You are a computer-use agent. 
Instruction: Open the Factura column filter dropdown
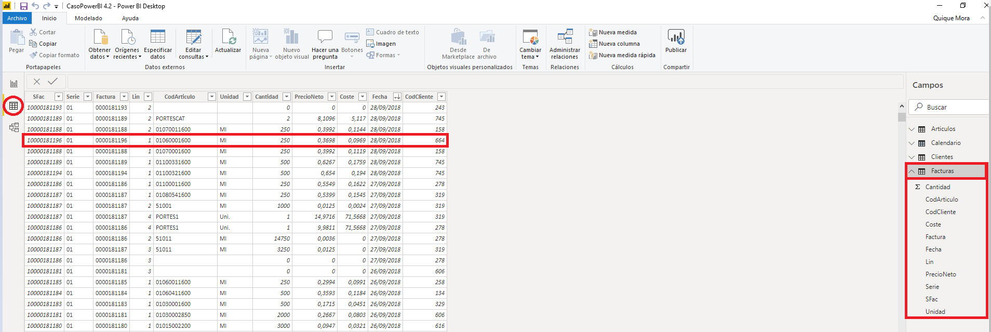pos(124,97)
